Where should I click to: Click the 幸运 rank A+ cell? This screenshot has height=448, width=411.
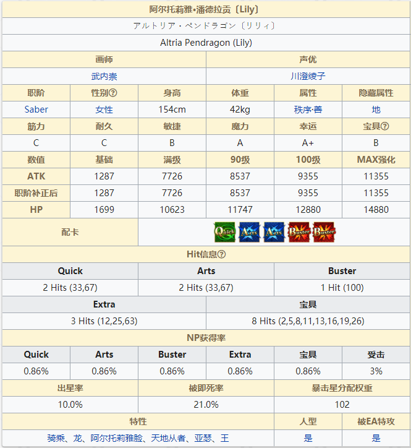point(308,143)
